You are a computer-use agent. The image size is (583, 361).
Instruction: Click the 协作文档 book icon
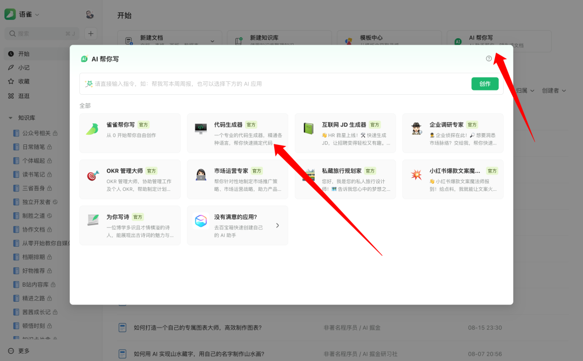16,230
